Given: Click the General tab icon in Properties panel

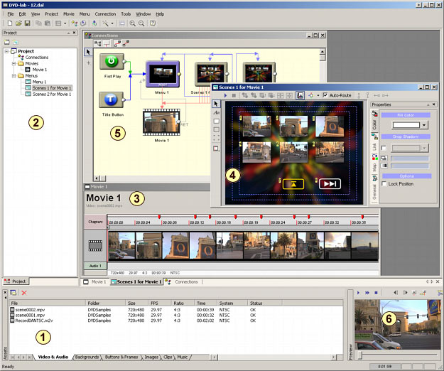Looking at the screenshot, I should tap(374, 178).
